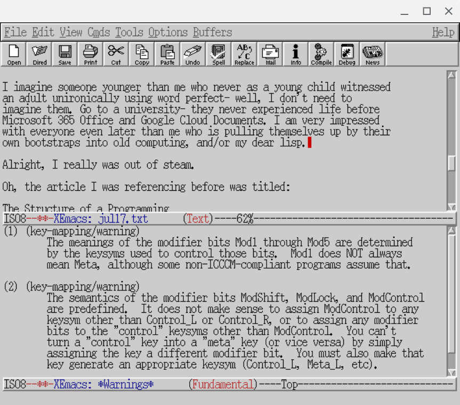
Task: Click the '(2) (key-mapping/warning)' heading
Action: point(71,287)
